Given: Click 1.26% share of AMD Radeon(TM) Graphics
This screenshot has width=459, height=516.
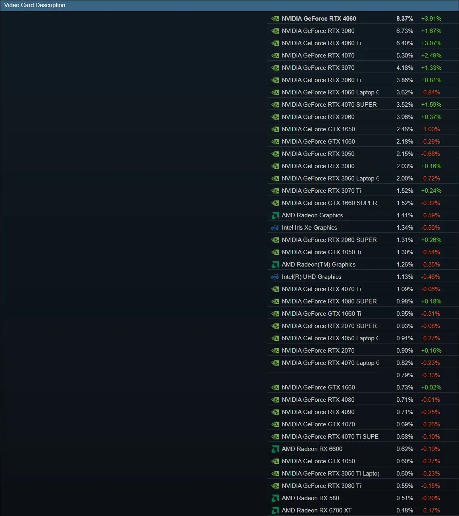Looking at the screenshot, I should 405,265.
